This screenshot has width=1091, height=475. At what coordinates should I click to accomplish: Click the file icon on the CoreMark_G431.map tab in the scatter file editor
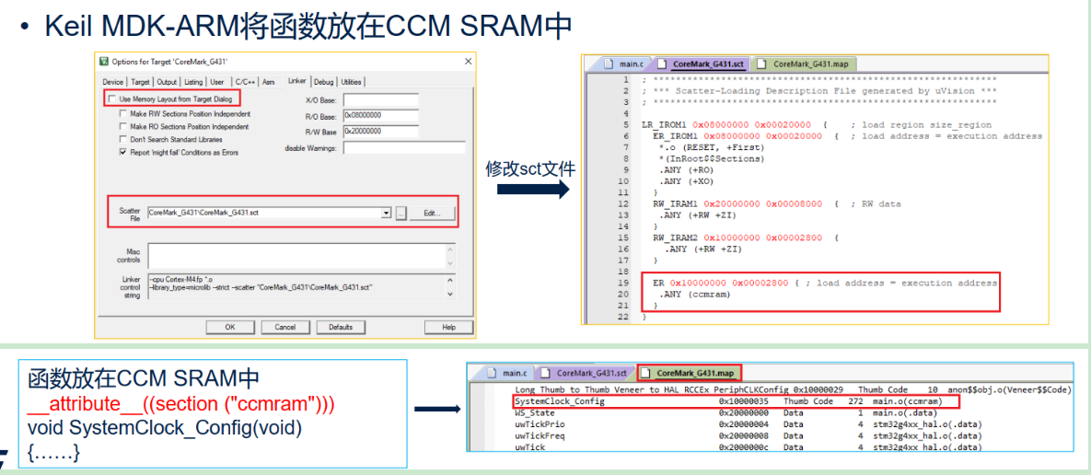coord(762,64)
